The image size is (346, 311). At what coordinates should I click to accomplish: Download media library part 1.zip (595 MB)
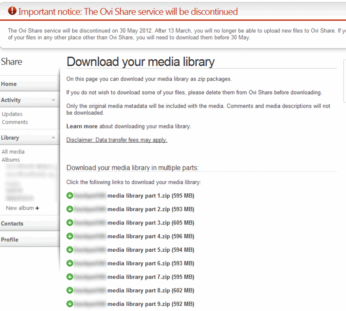pyautogui.click(x=151, y=196)
